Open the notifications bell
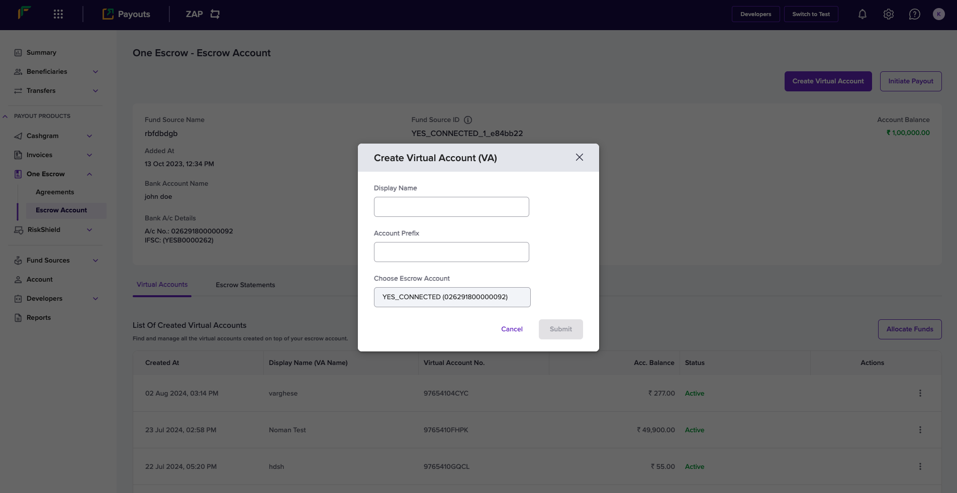Image resolution: width=957 pixels, height=493 pixels. pos(863,14)
